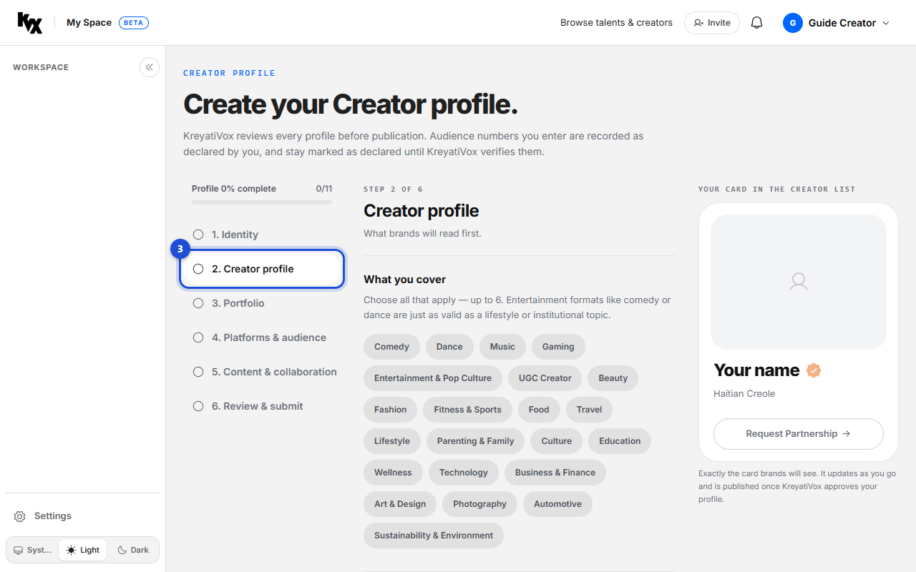This screenshot has height=572, width=916.
Task: Select the Technology chip
Action: [x=464, y=473]
